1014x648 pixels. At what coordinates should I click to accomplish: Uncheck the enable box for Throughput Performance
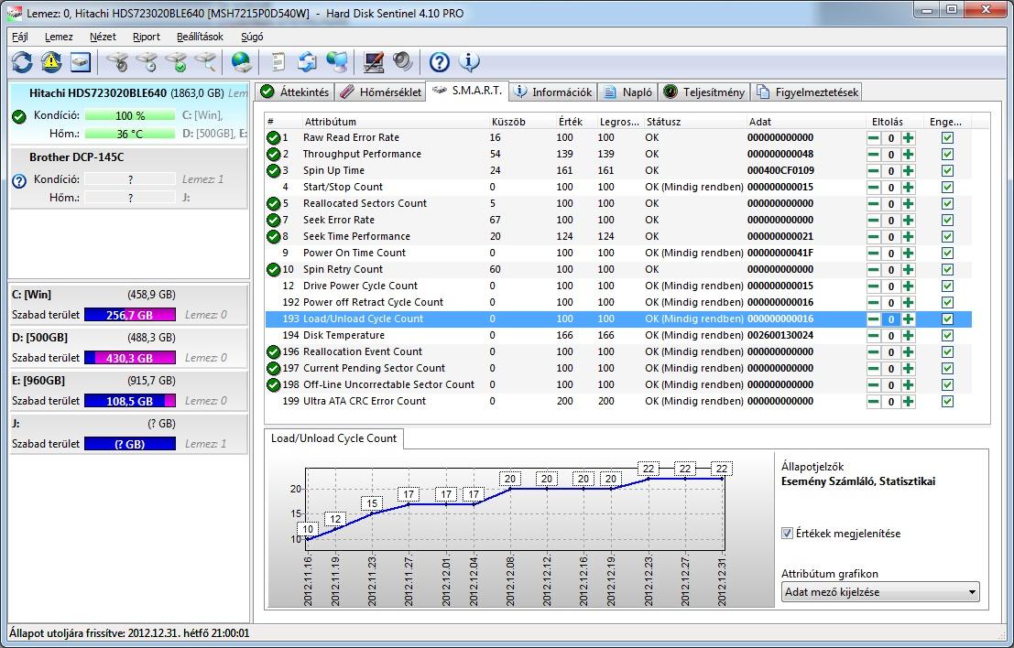pyautogui.click(x=947, y=155)
